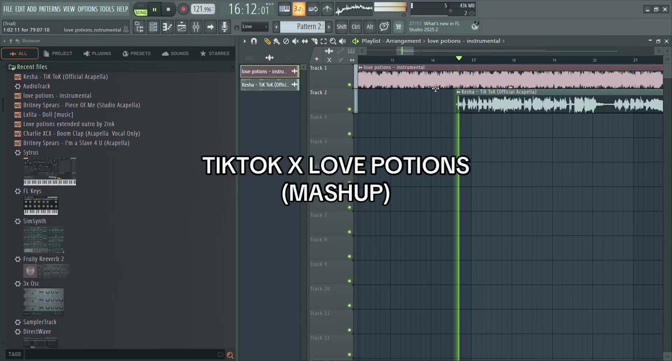Image resolution: width=672 pixels, height=361 pixels.
Task: Open the PATTERNS menu
Action: point(50,9)
